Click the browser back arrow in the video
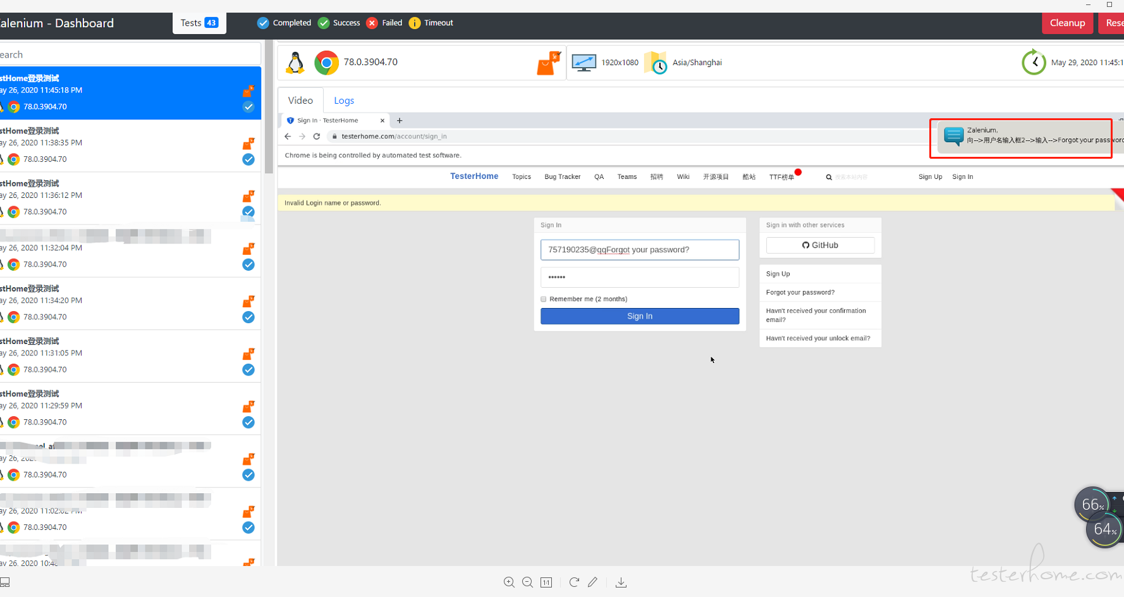This screenshot has width=1124, height=597. [x=288, y=136]
